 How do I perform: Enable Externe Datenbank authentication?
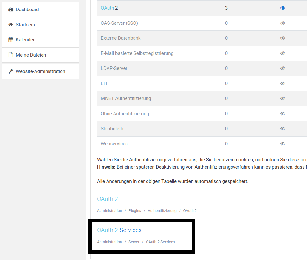[x=283, y=38]
